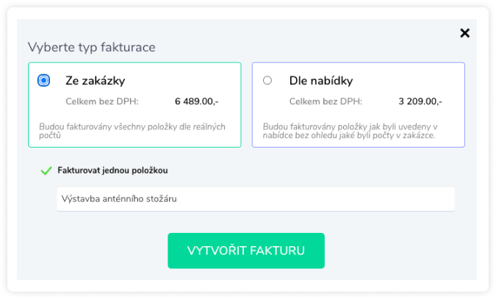Click Celkem bez DPH in Ze zakázky card
Image resolution: width=496 pixels, height=299 pixels.
click(101, 101)
